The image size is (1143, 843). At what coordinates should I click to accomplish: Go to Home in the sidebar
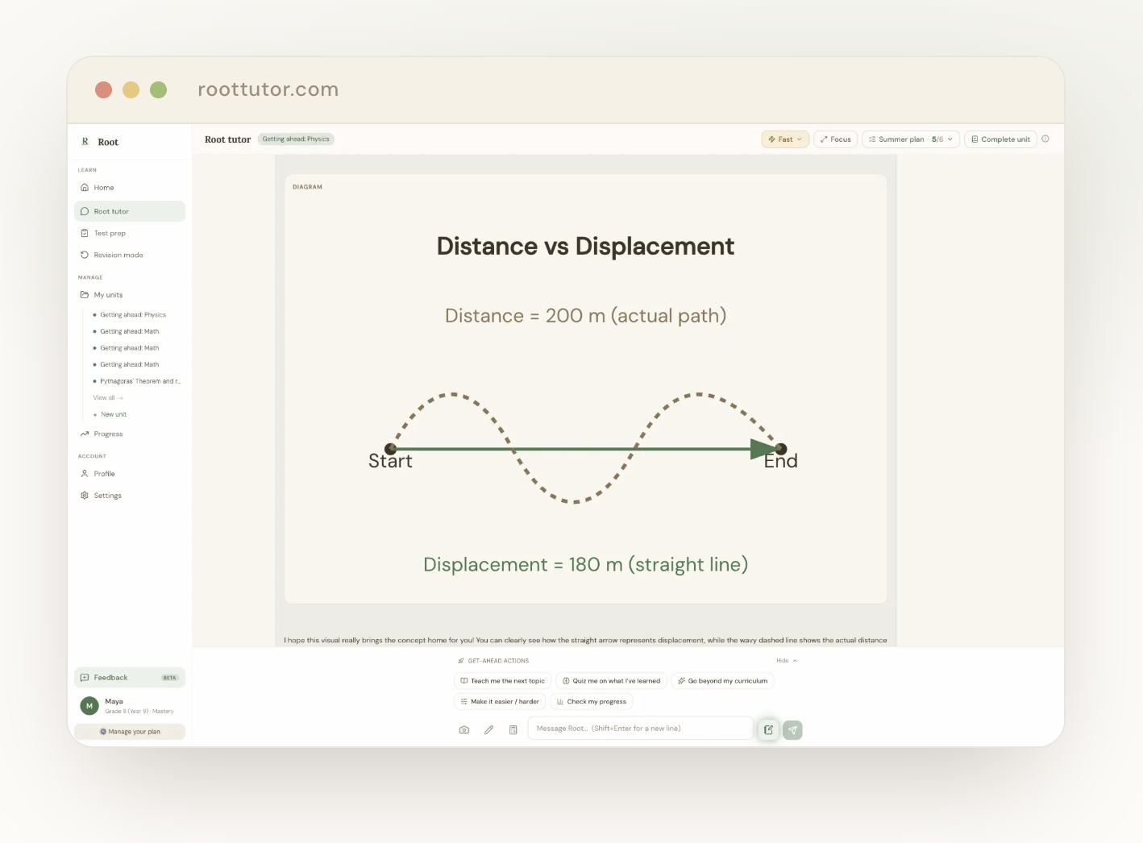(x=130, y=188)
